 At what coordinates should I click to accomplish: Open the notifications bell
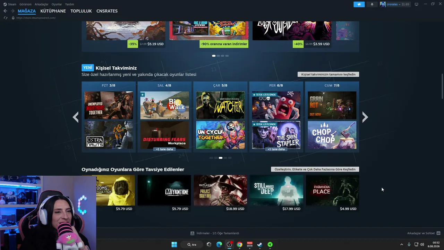coord(372,4)
